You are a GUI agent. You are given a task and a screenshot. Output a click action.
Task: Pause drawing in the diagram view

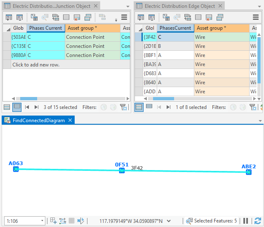coord(246,221)
